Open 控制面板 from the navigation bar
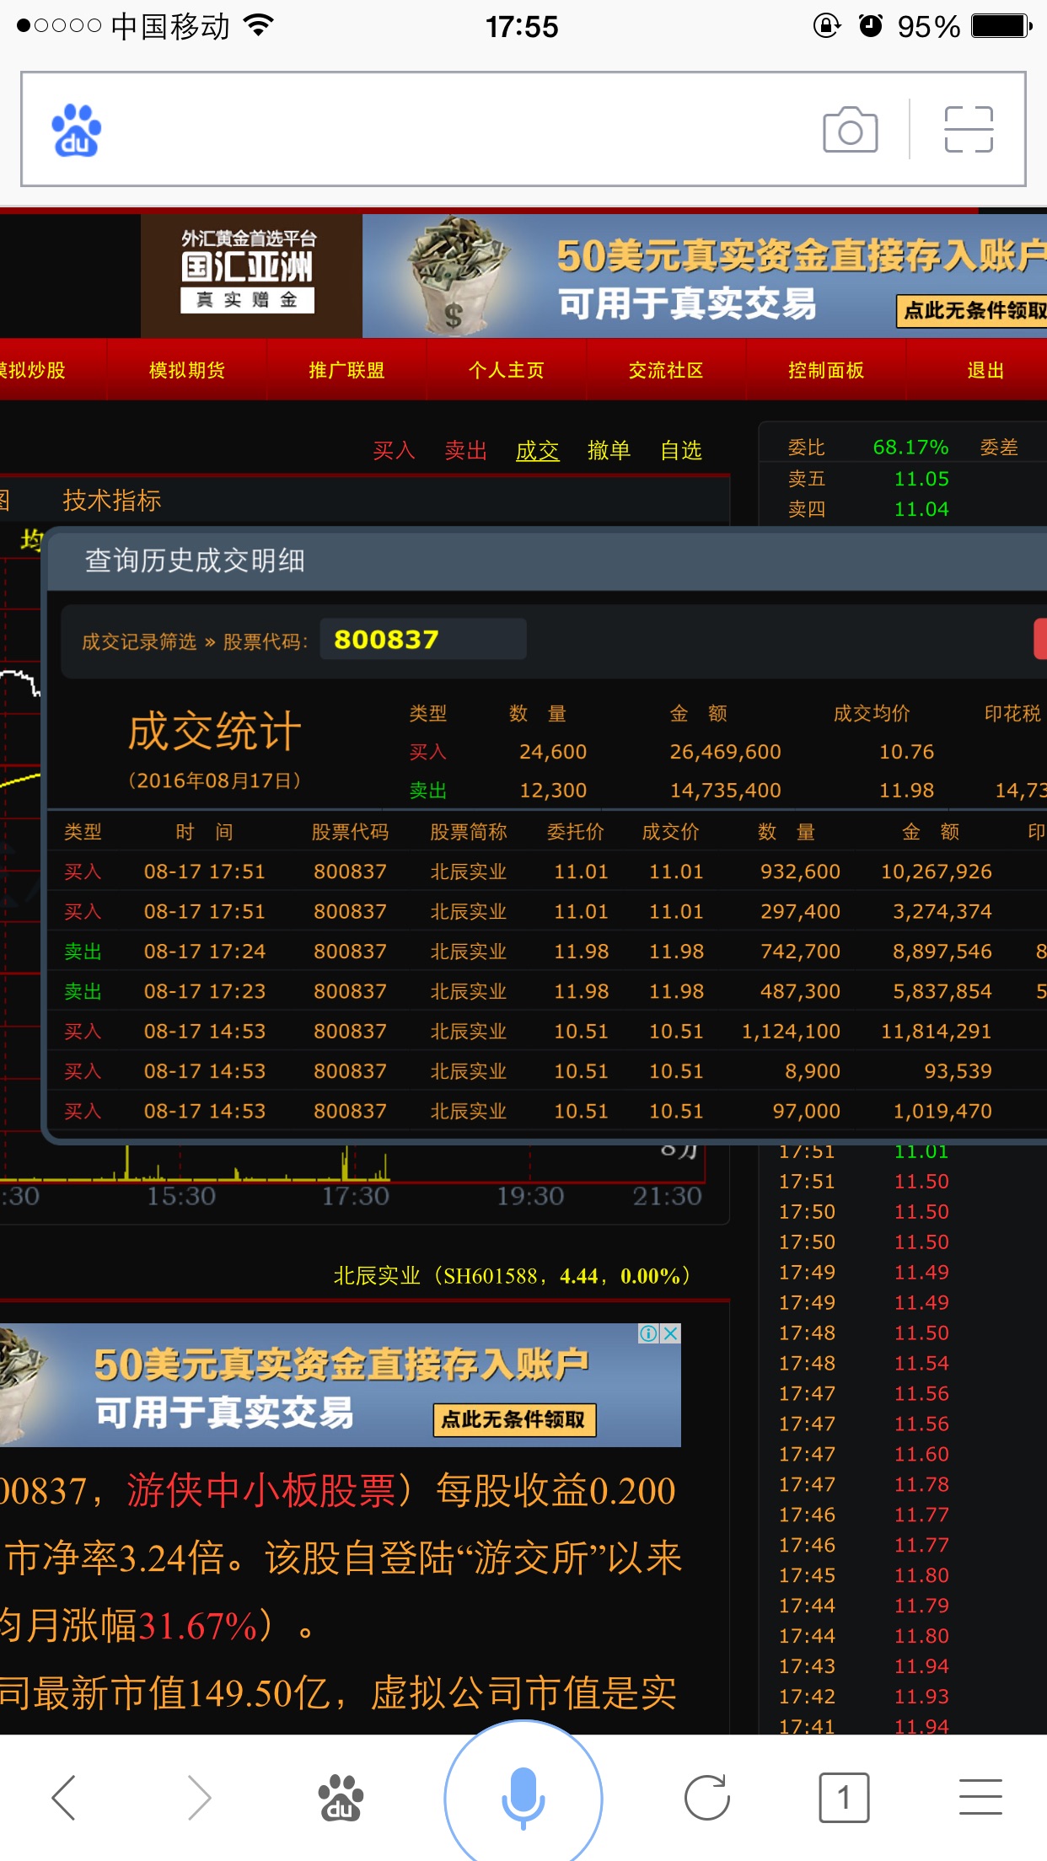Screen dimensions: 1047x1861 825,370
